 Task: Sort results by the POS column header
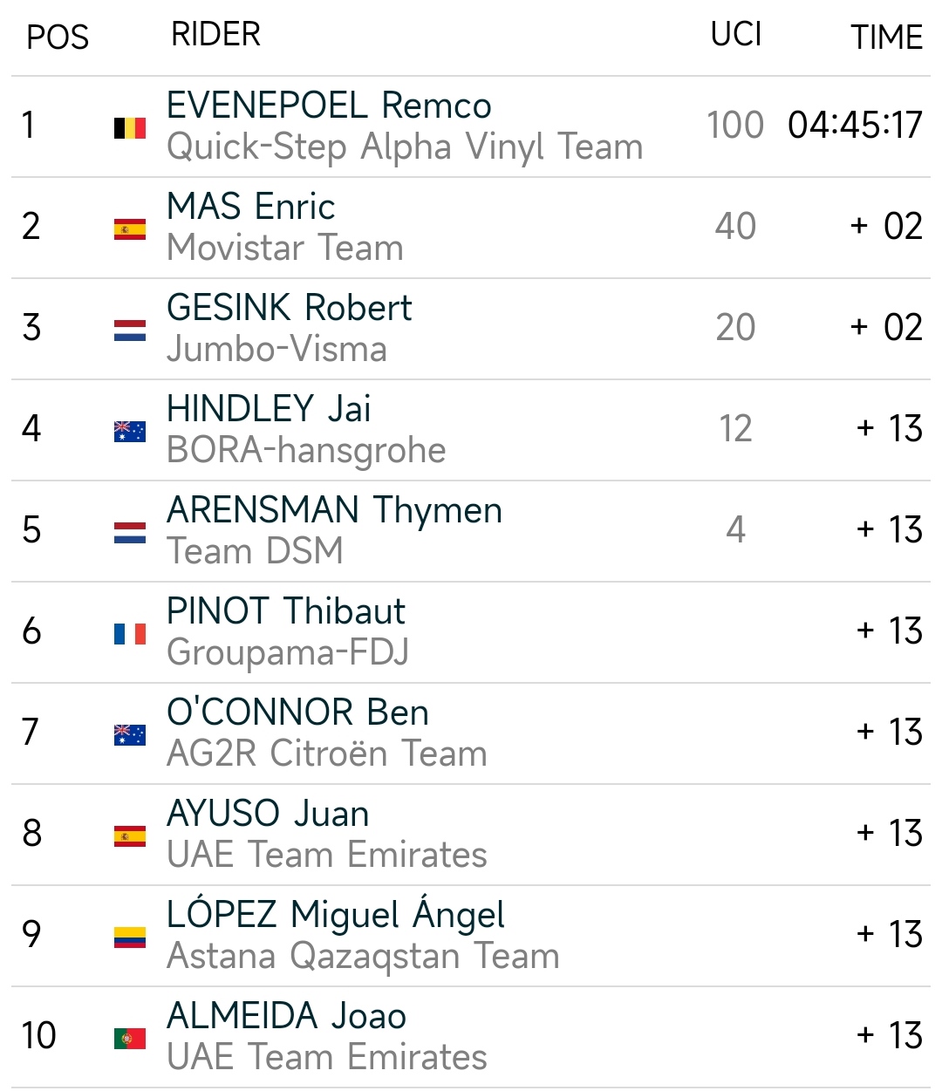click(x=58, y=38)
